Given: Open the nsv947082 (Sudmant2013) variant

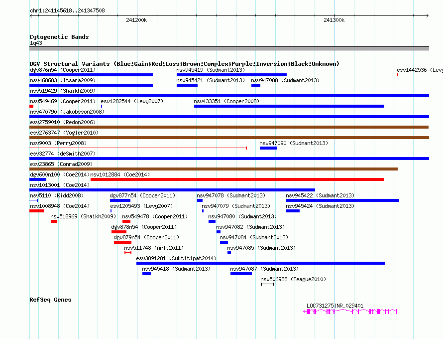Looking at the screenshot, I should pos(219,232).
